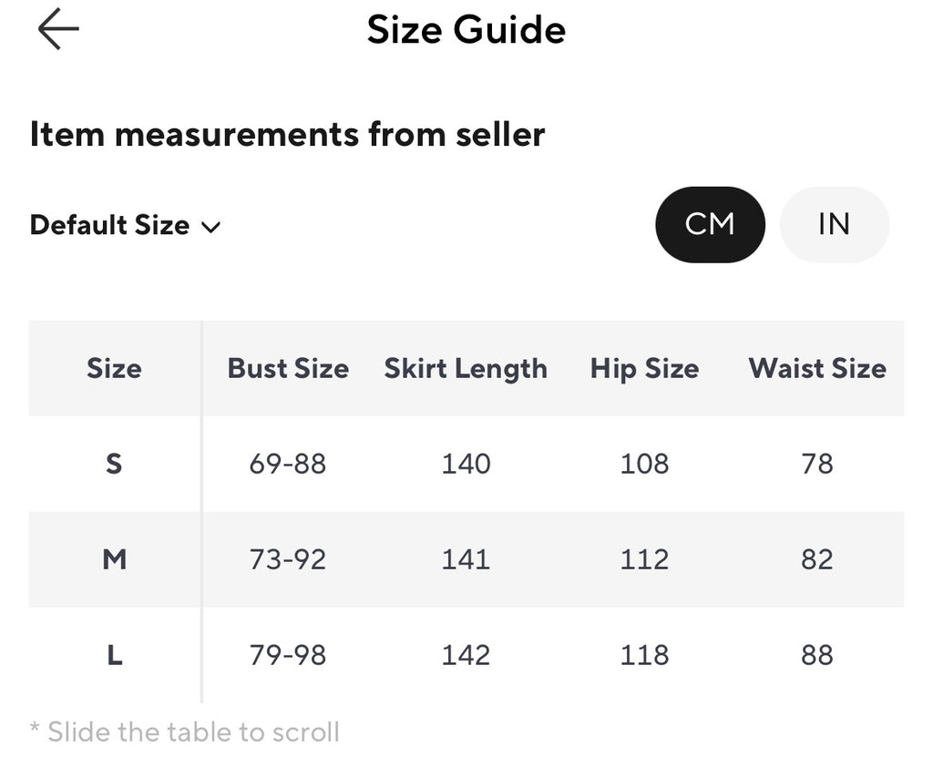Select the L size row label
This screenshot has height=778, width=933.
(114, 655)
